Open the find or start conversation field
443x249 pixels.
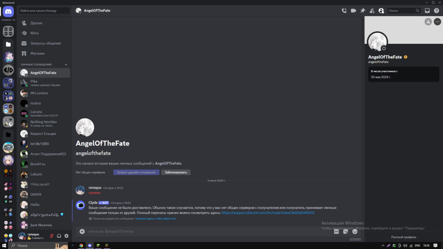(44, 11)
